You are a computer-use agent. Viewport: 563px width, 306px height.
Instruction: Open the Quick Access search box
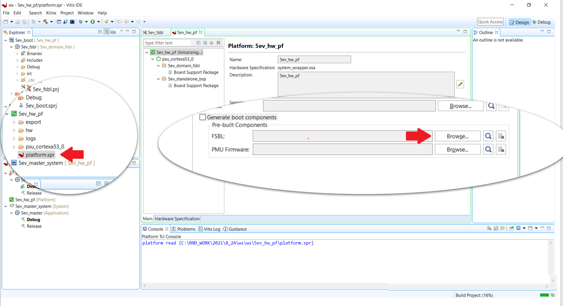[490, 22]
